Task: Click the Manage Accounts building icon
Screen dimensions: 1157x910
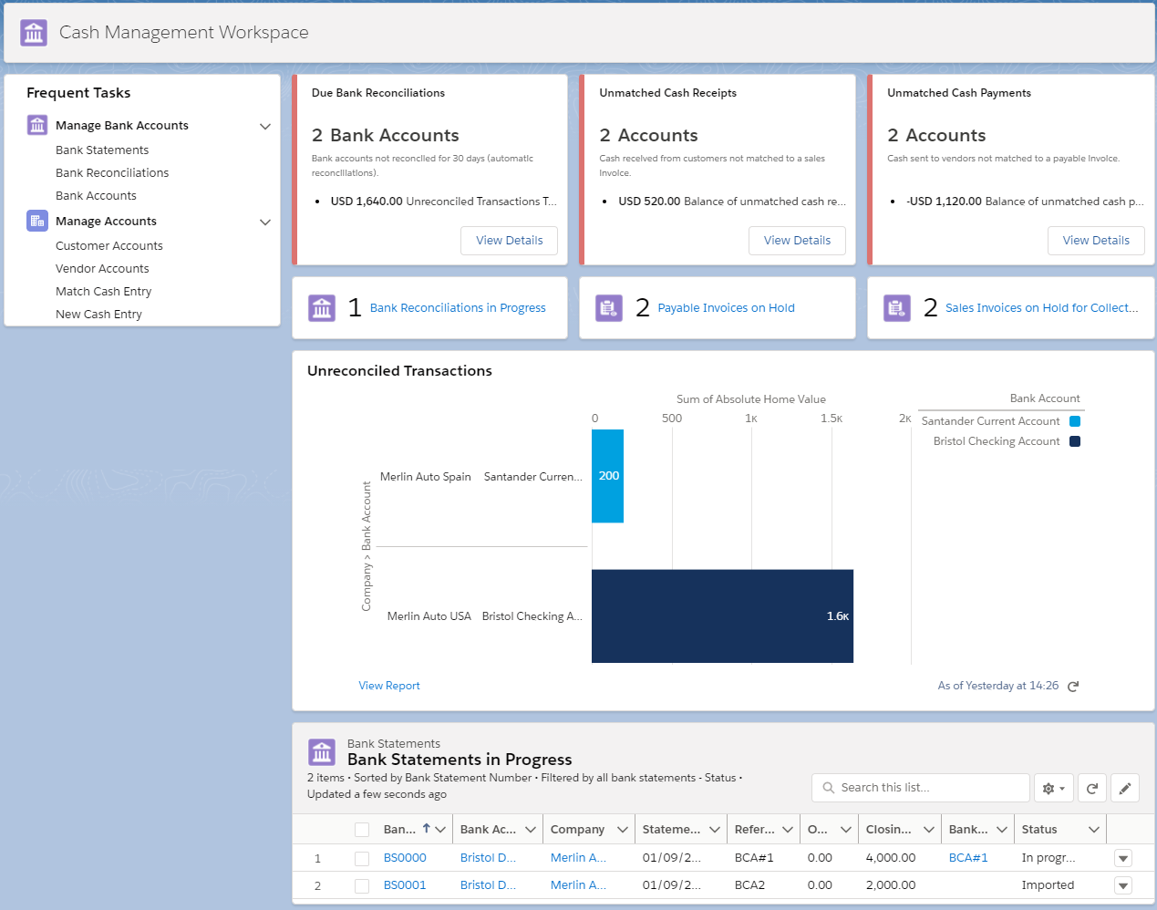Action: click(x=37, y=221)
